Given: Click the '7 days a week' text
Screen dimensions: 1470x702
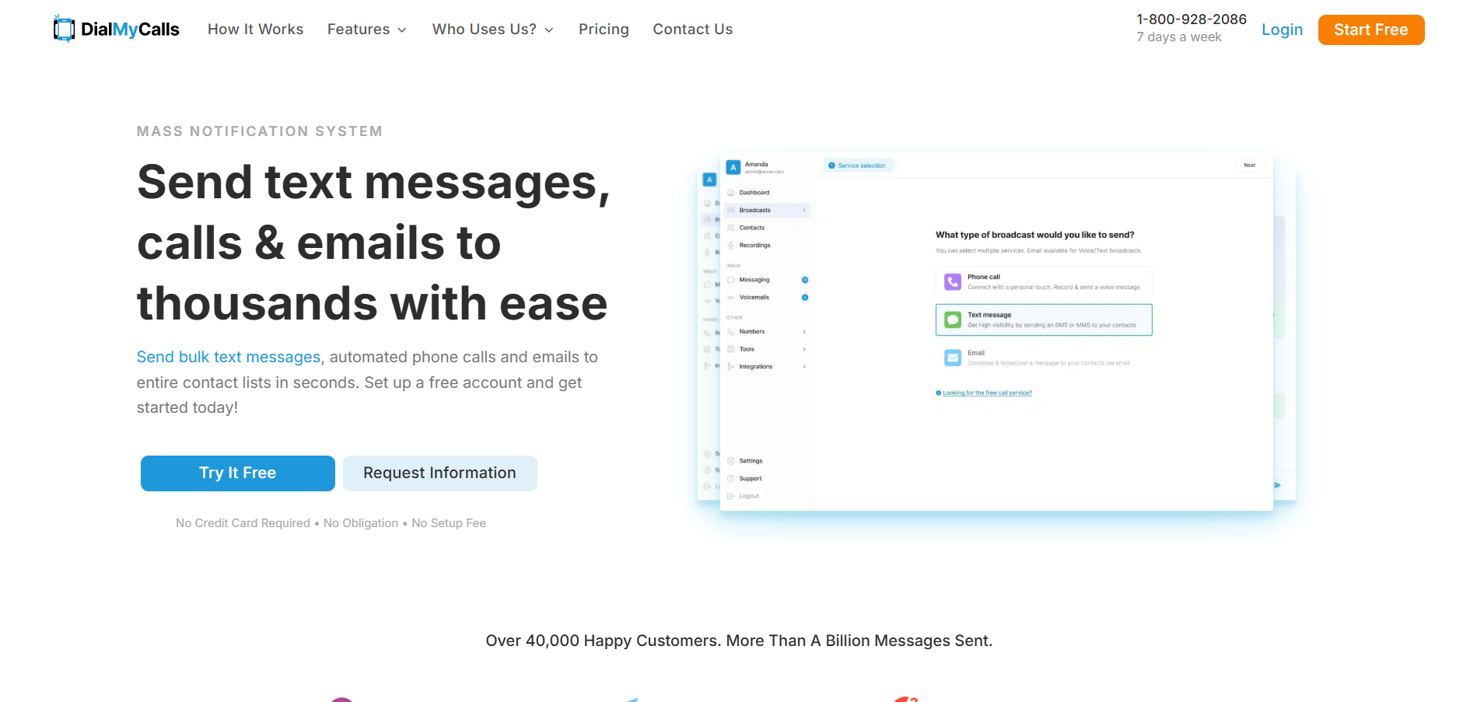Looking at the screenshot, I should 1178,37.
